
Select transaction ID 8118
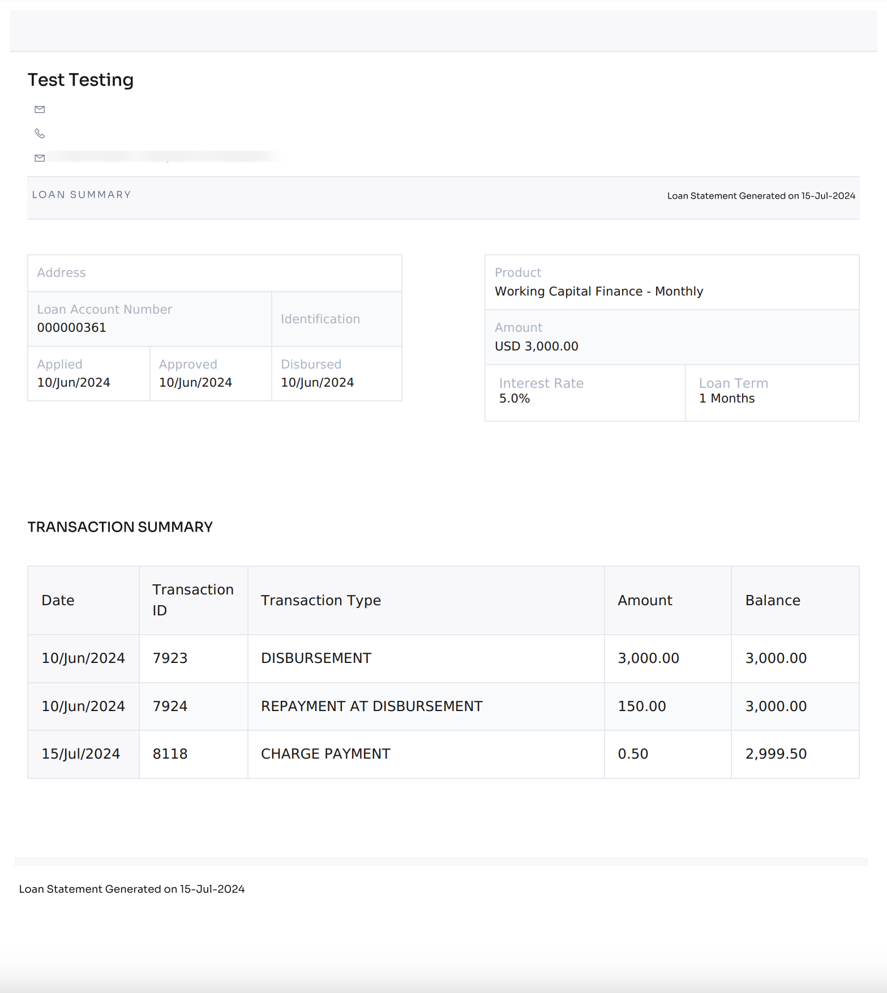(x=170, y=754)
